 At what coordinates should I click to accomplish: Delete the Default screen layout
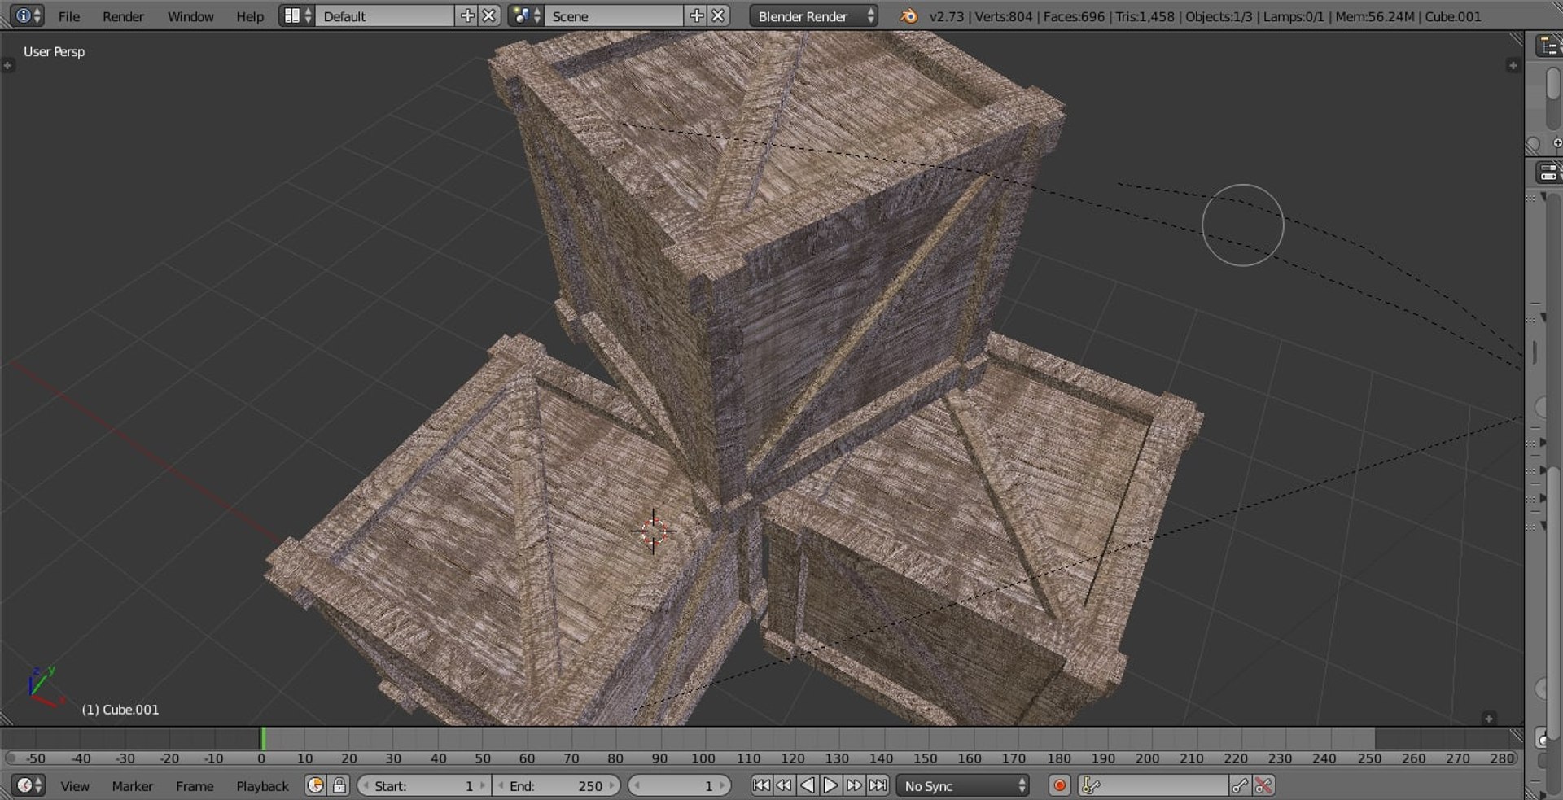click(x=488, y=15)
